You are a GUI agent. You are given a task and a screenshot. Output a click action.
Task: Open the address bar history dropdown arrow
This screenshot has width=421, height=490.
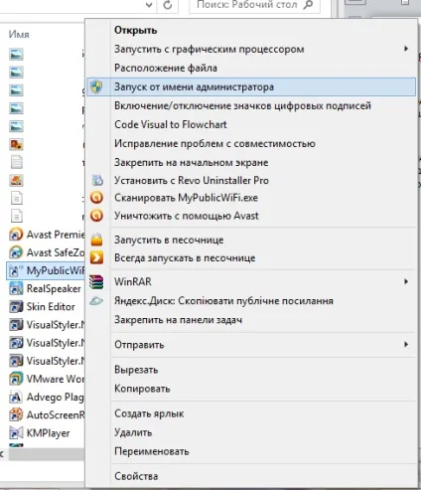149,5
